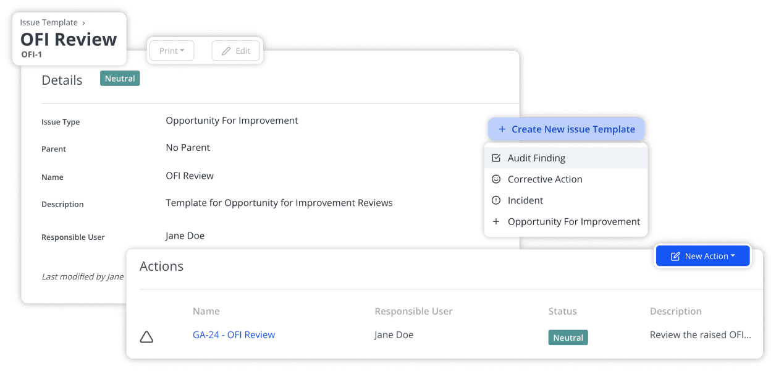The height and width of the screenshot is (371, 776).
Task: Click the Issue Template breadcrumb
Action: coord(49,22)
